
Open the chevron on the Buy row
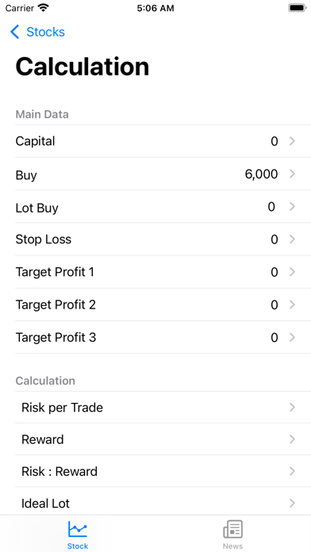point(292,174)
